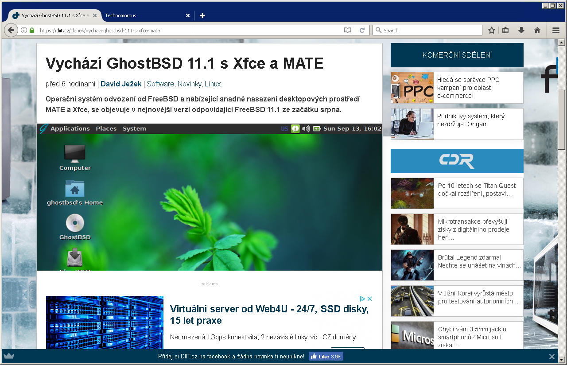Screen dimensions: 567x365
Task: Open the Software category link
Action: 160,84
